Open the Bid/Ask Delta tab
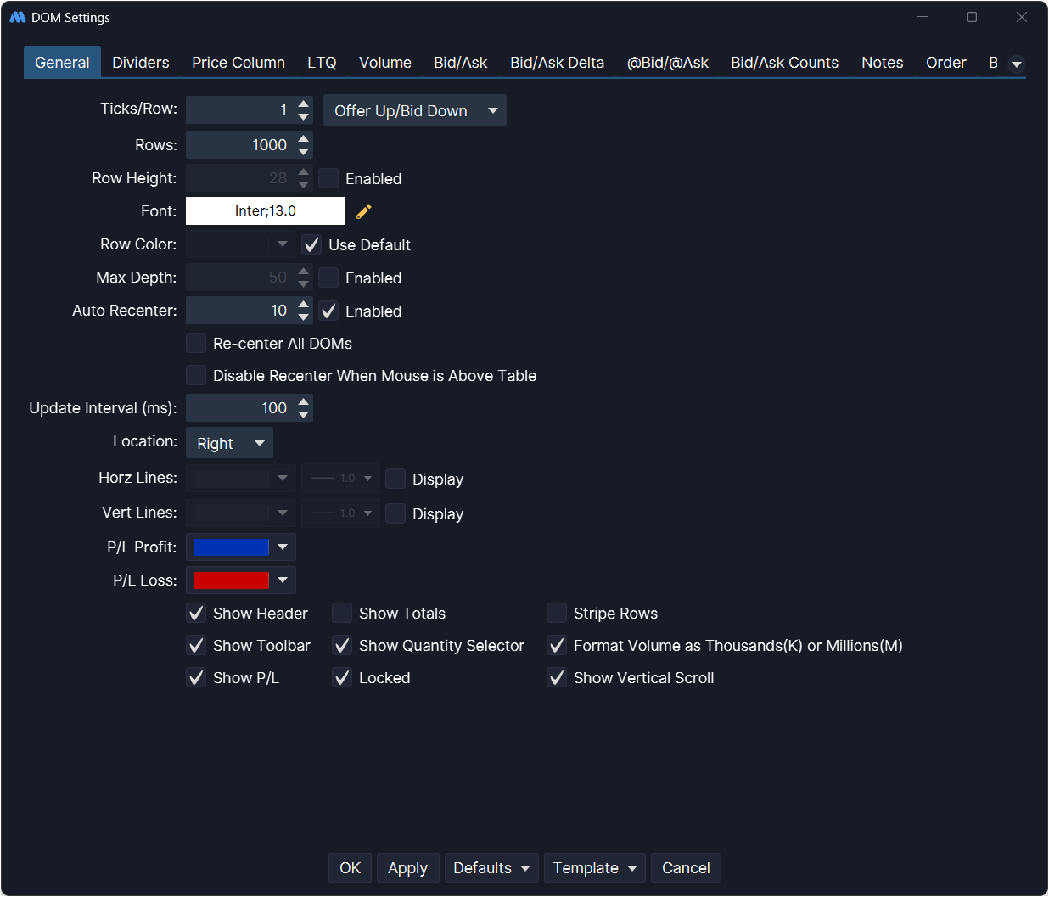This screenshot has height=897, width=1049. click(x=557, y=63)
